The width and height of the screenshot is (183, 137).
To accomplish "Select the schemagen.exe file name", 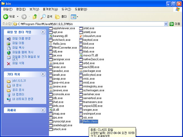I will (x=94, y=90).
